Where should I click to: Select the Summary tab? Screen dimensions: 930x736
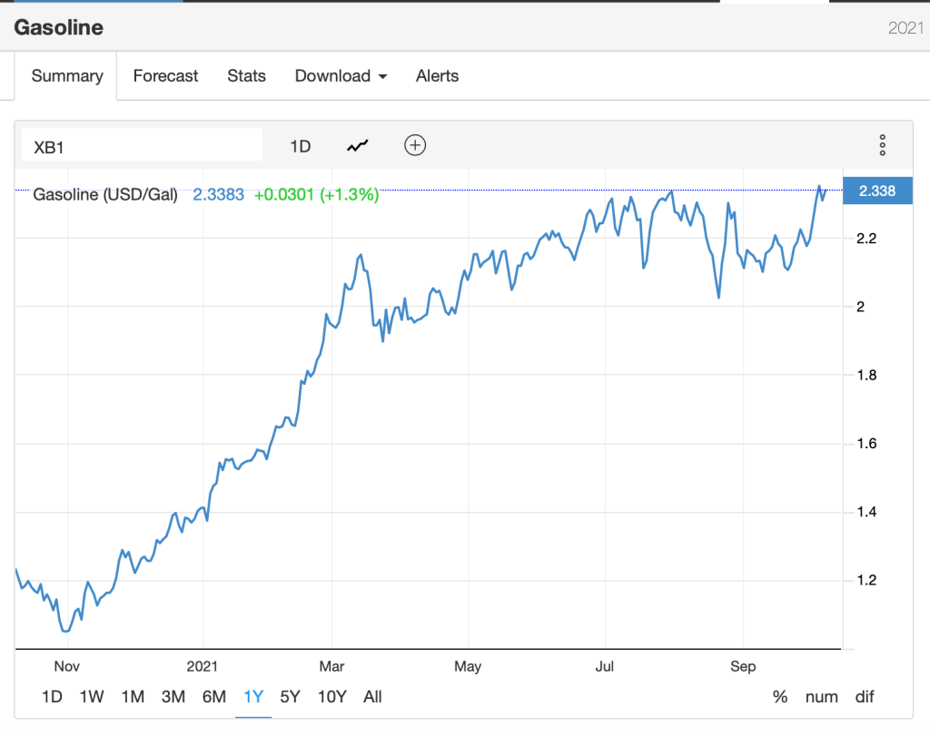(67, 76)
